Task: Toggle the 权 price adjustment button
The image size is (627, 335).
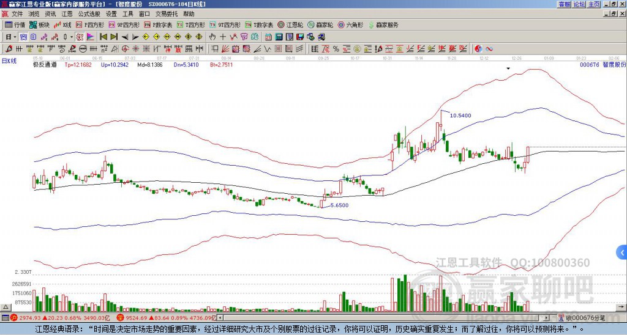Action: click(x=80, y=37)
